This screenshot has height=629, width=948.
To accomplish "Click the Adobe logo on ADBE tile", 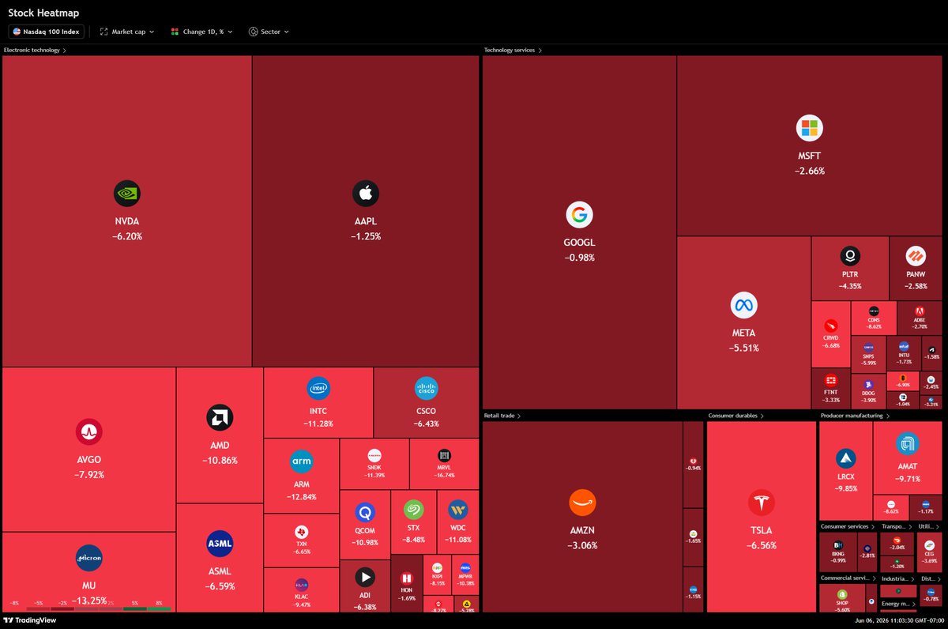I will pos(919,311).
